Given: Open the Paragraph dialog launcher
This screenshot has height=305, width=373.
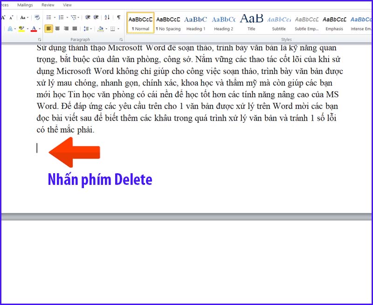Looking at the screenshot, I should click(x=121, y=40).
